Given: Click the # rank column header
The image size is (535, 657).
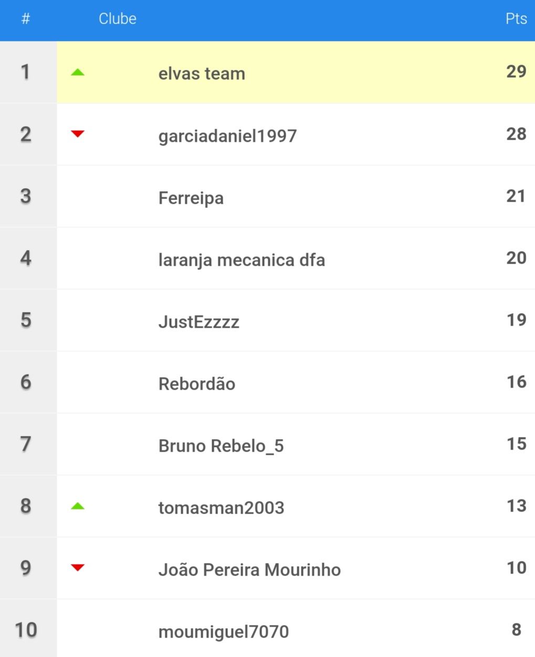Looking at the screenshot, I should [26, 19].
